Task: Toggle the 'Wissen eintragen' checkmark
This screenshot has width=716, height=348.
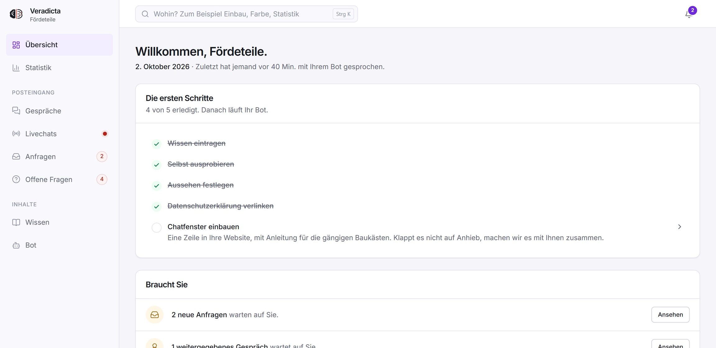Action: pyautogui.click(x=157, y=144)
